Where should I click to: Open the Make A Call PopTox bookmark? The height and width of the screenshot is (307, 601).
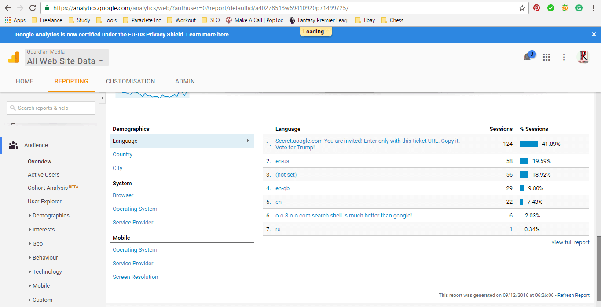pyautogui.click(x=255, y=20)
